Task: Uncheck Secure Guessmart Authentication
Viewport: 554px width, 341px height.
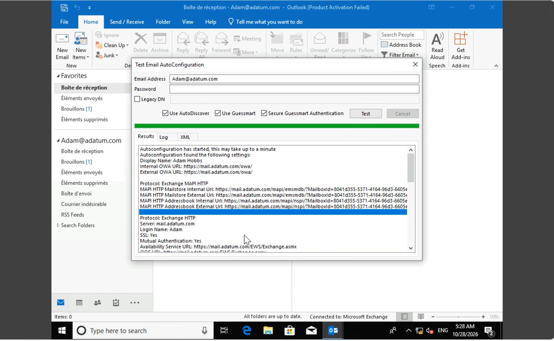Action: pos(264,113)
